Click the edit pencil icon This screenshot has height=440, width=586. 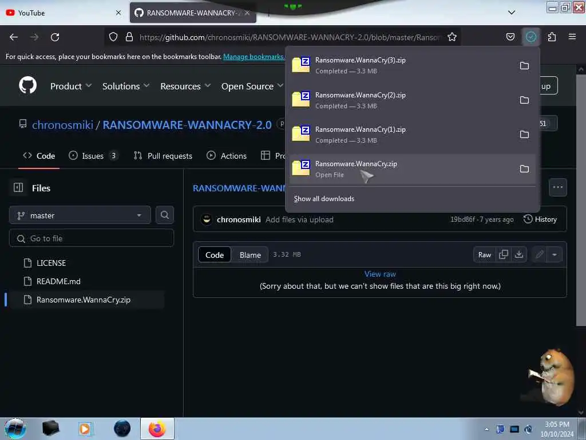coord(539,255)
